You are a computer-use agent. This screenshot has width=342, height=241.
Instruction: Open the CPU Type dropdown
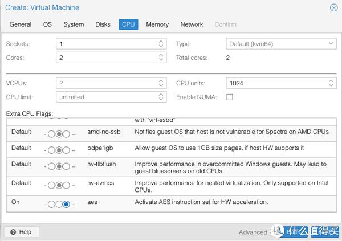click(281, 44)
